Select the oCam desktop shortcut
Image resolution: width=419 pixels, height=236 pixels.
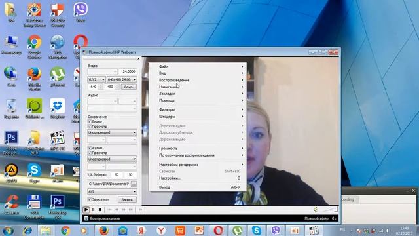(x=58, y=173)
